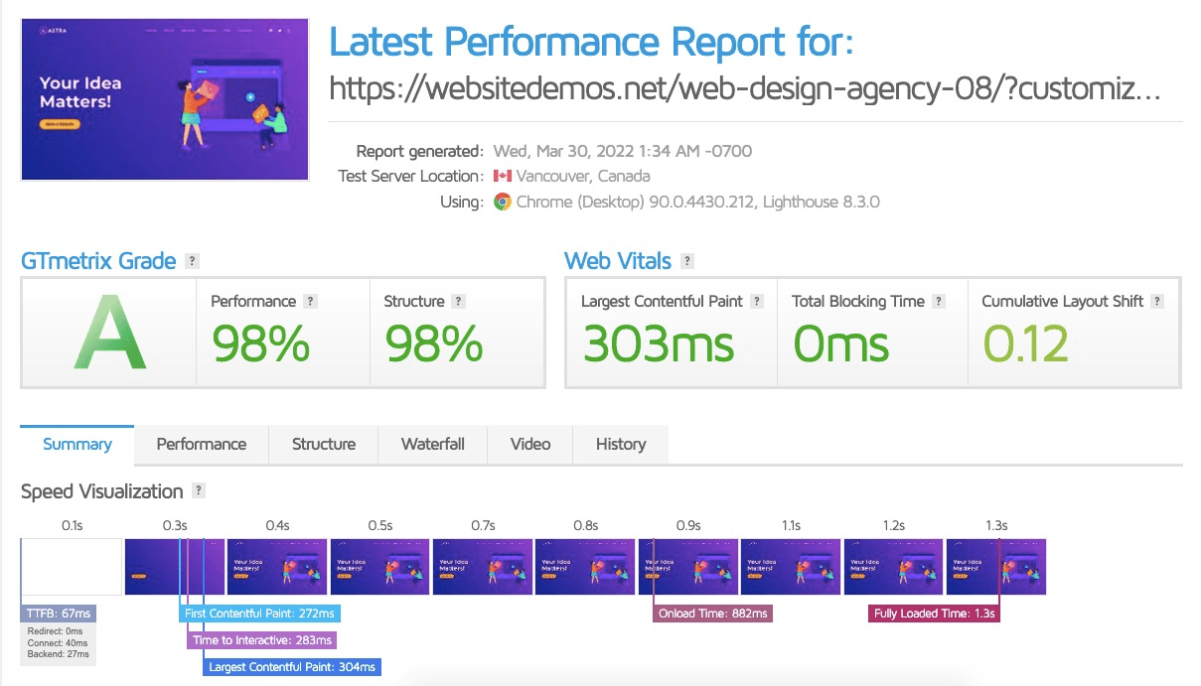Click the Largest Contentful Paint help icon

click(x=757, y=302)
